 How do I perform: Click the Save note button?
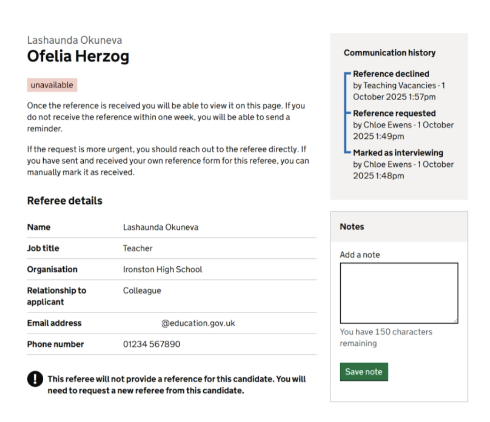tap(363, 372)
